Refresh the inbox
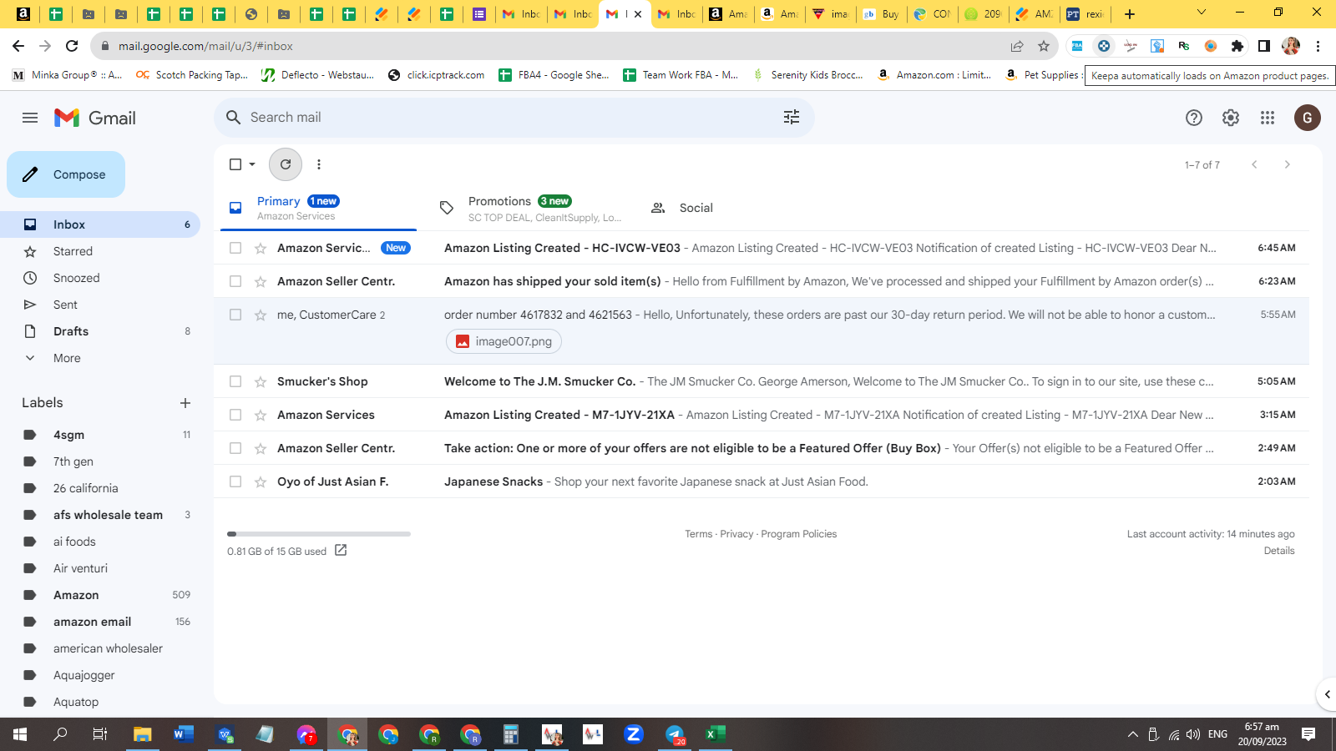 coord(286,164)
